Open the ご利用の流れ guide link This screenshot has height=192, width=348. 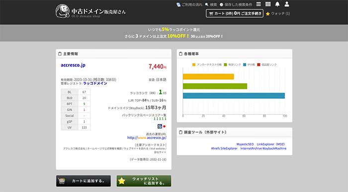point(189,4)
